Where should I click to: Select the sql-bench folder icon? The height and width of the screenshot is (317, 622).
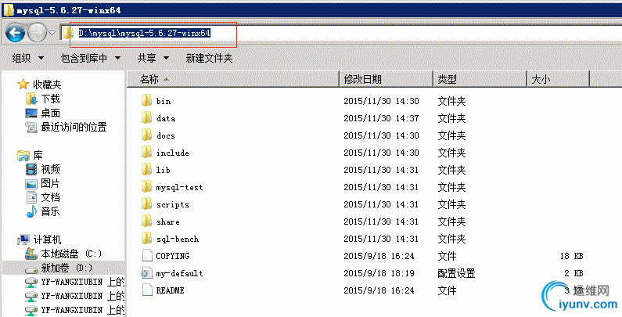click(x=147, y=239)
